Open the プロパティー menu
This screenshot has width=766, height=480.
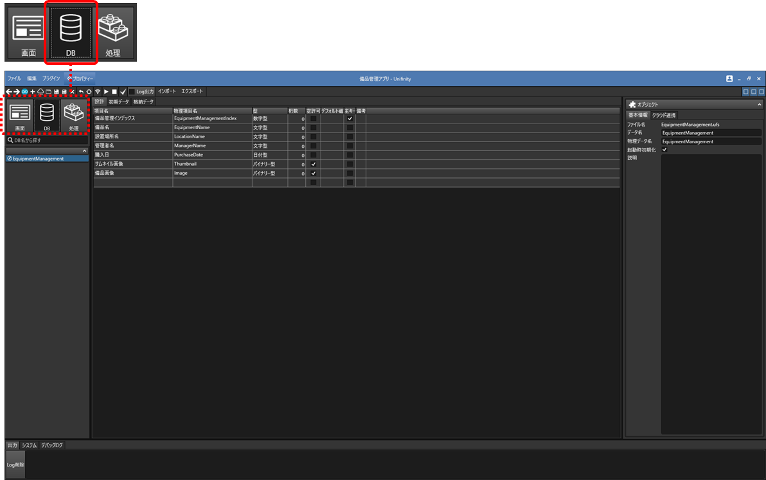[x=80, y=78]
